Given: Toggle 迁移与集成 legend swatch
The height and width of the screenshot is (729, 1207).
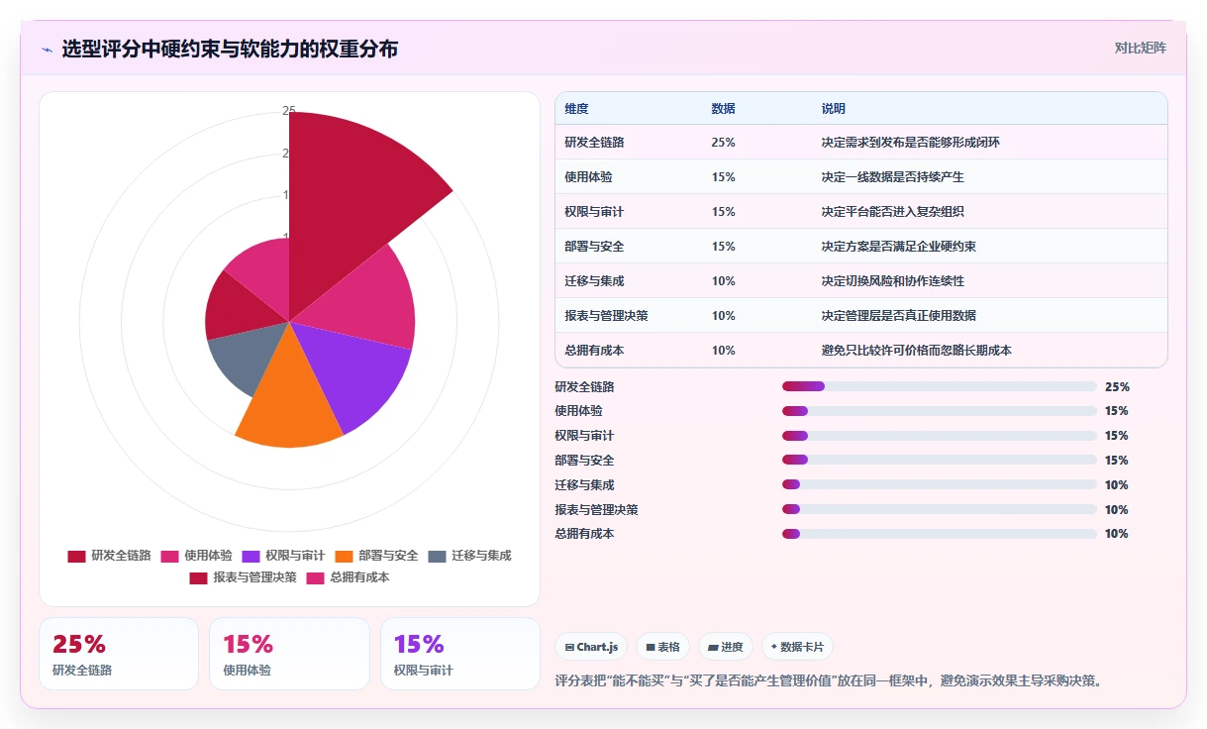Looking at the screenshot, I should click(x=438, y=557).
